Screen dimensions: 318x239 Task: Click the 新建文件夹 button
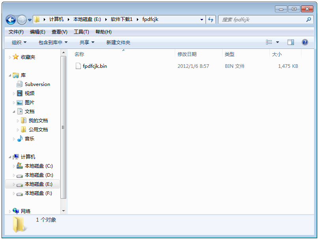(118, 42)
